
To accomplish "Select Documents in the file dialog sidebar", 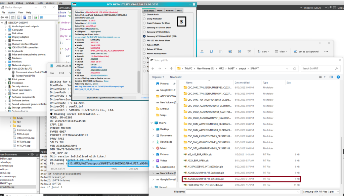I will click(166, 136).
